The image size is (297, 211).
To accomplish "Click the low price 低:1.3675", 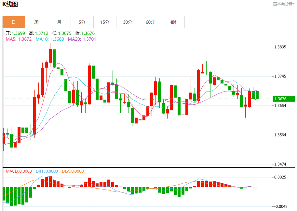I will pos(62,33).
